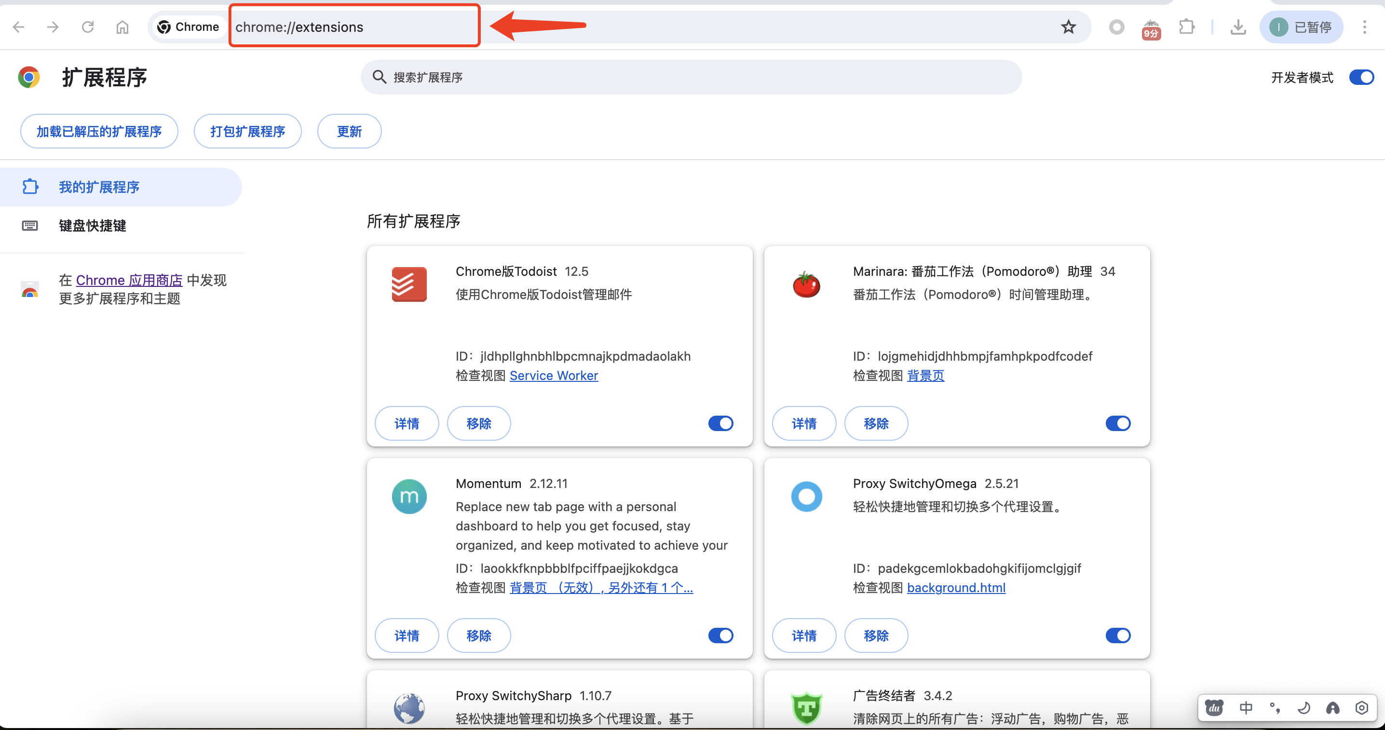Open the extensions puzzle-piece menu in toolbar
The width and height of the screenshot is (1385, 730).
[1187, 27]
